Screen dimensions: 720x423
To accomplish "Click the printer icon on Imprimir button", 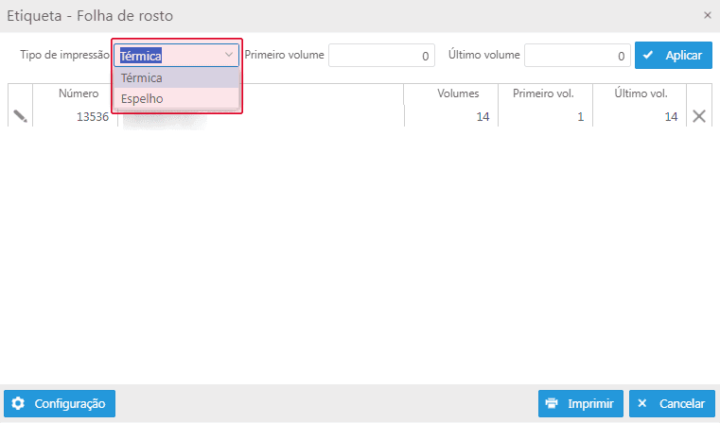I will [x=552, y=403].
